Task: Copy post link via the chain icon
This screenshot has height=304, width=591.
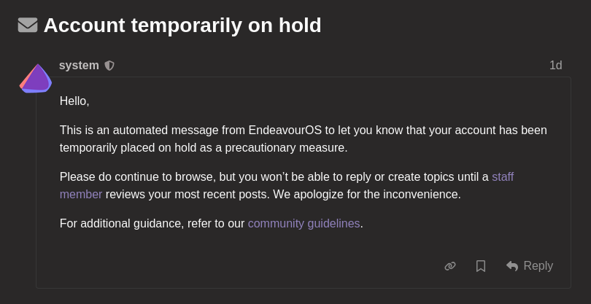Action: [x=450, y=266]
